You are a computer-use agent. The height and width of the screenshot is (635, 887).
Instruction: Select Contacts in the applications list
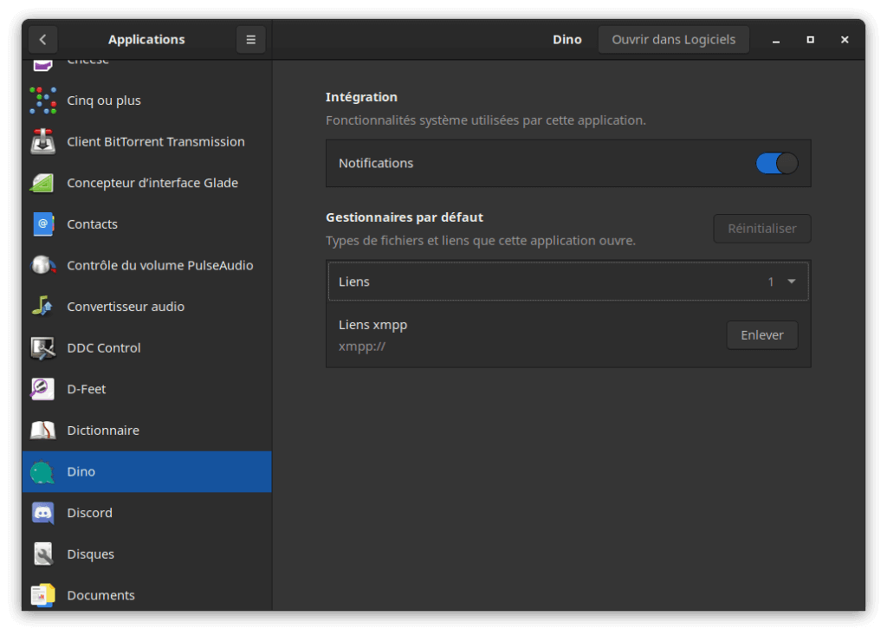coord(147,224)
